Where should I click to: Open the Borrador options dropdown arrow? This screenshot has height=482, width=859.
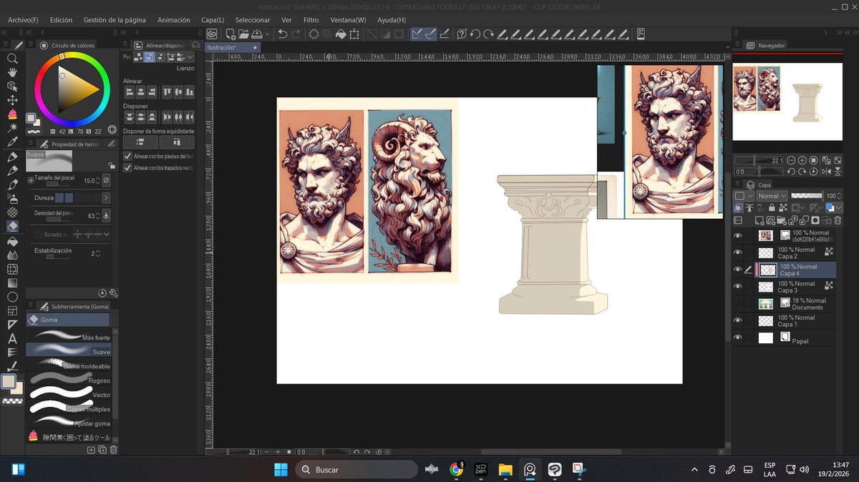(106, 234)
